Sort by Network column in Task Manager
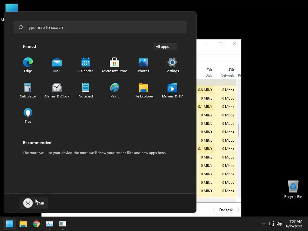The width and height of the screenshot is (308, 231). click(225, 72)
